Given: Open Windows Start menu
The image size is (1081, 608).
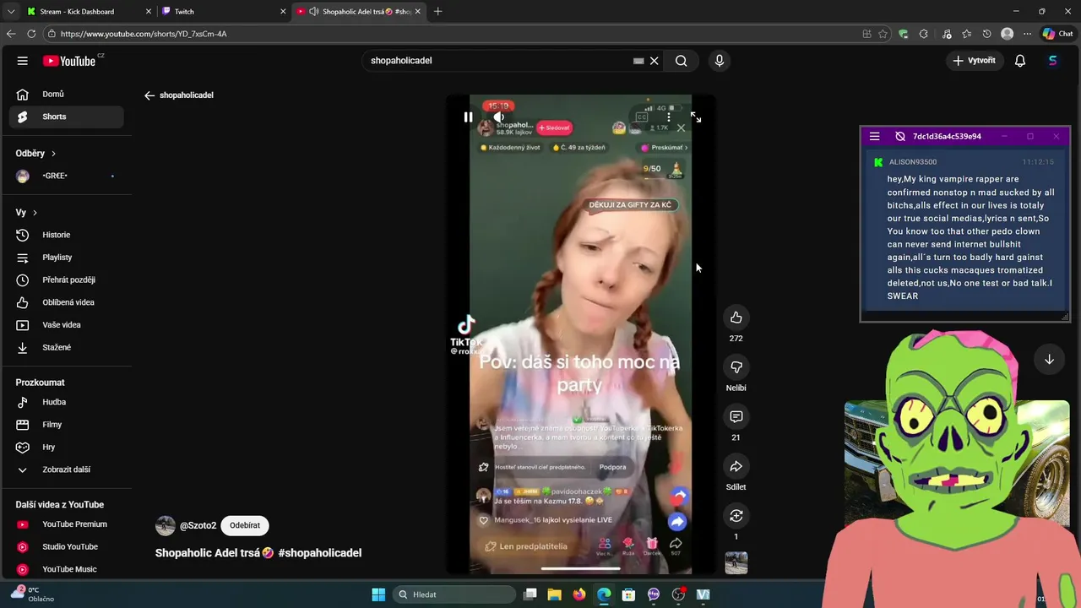Looking at the screenshot, I should point(378,594).
